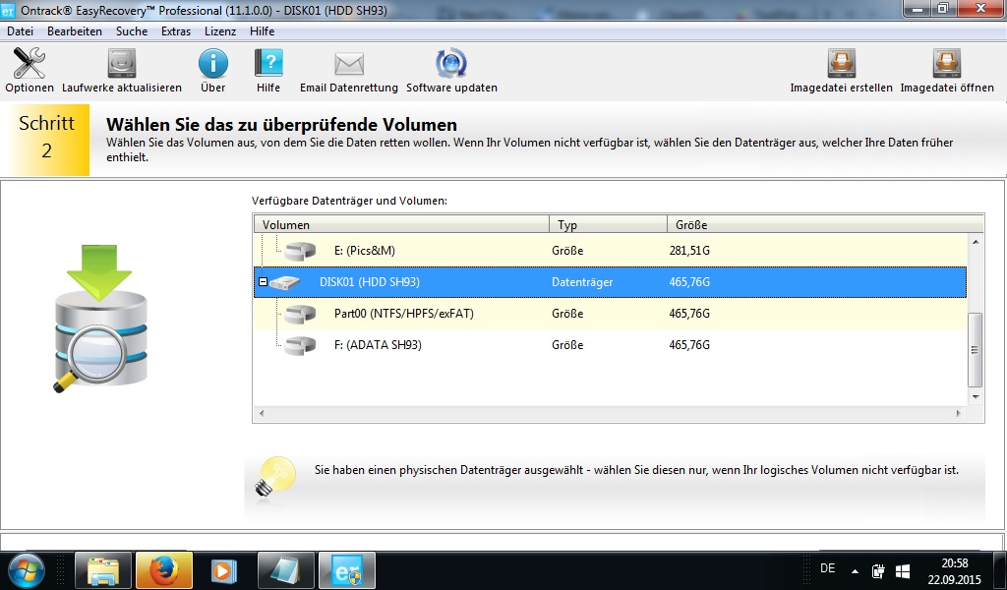The height and width of the screenshot is (590, 1007).
Task: Click Laufwerke aktualisieren drive icon
Action: click(x=121, y=63)
